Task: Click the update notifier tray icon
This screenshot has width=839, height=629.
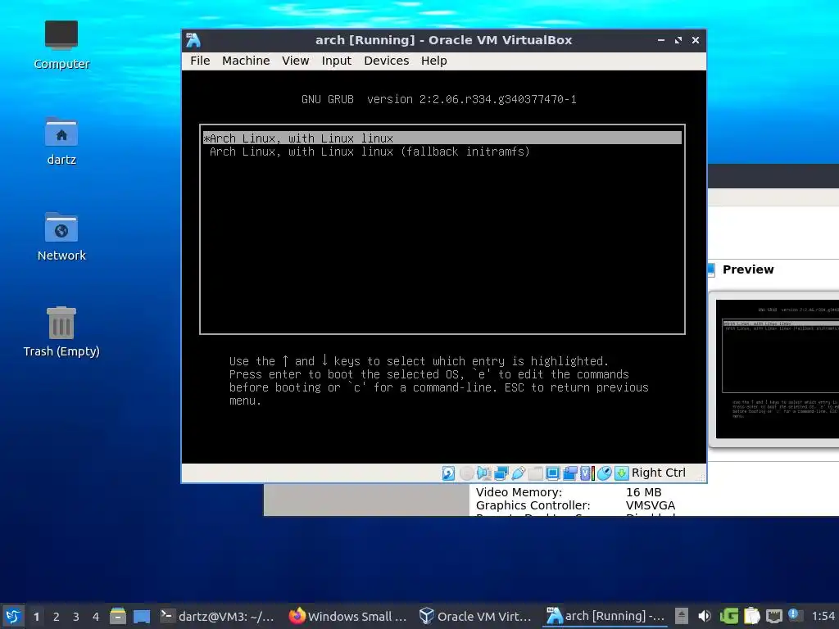Action: click(x=793, y=614)
